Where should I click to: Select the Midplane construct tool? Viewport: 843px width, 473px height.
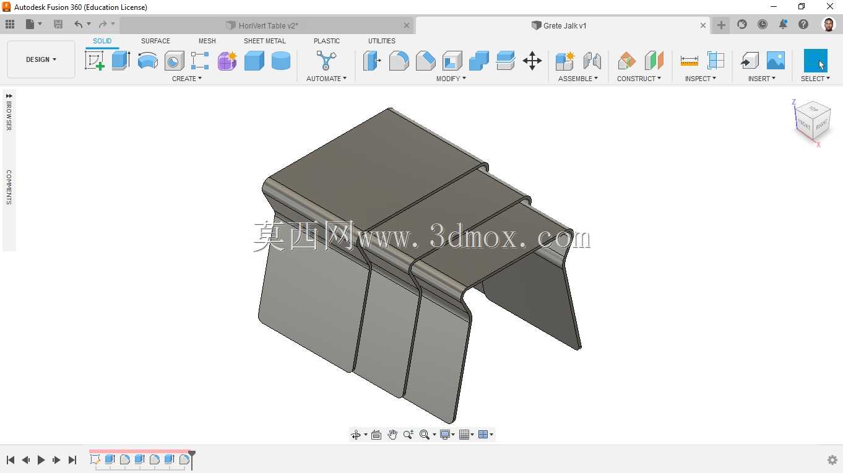point(654,61)
